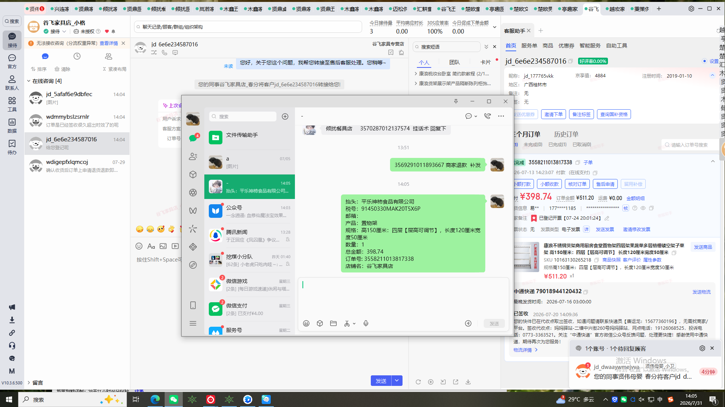725x407 pixels.
Task: Click the megaphone icon in JD sidebar
Action: [x=12, y=307]
